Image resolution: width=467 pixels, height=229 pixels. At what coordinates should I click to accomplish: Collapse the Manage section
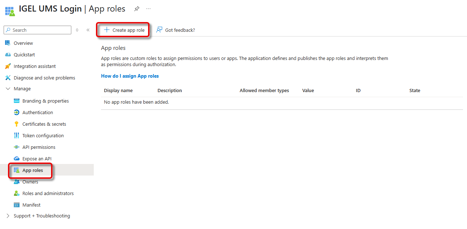[x=8, y=89]
